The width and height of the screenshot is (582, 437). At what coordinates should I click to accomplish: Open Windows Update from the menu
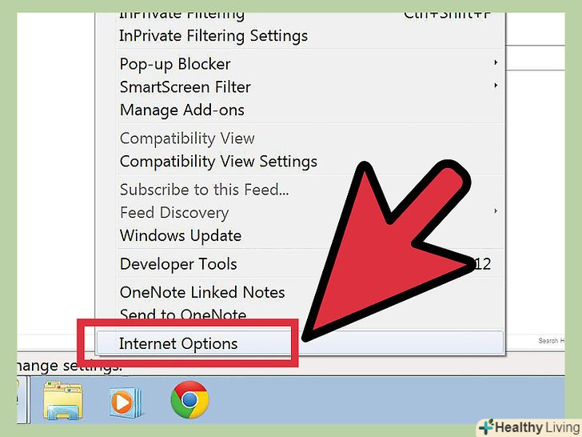click(x=181, y=235)
